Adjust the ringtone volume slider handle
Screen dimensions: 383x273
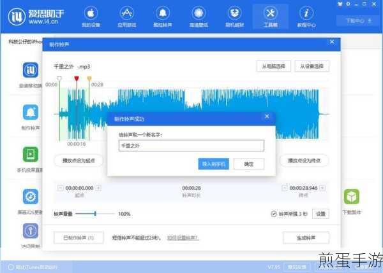pyautogui.click(x=95, y=214)
